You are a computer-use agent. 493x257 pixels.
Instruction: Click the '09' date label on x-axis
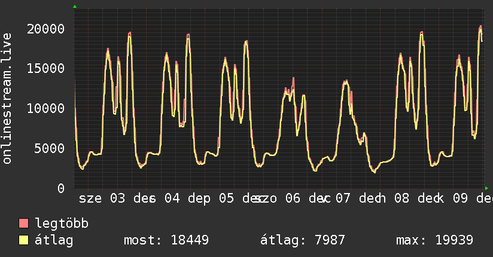pyautogui.click(x=460, y=198)
